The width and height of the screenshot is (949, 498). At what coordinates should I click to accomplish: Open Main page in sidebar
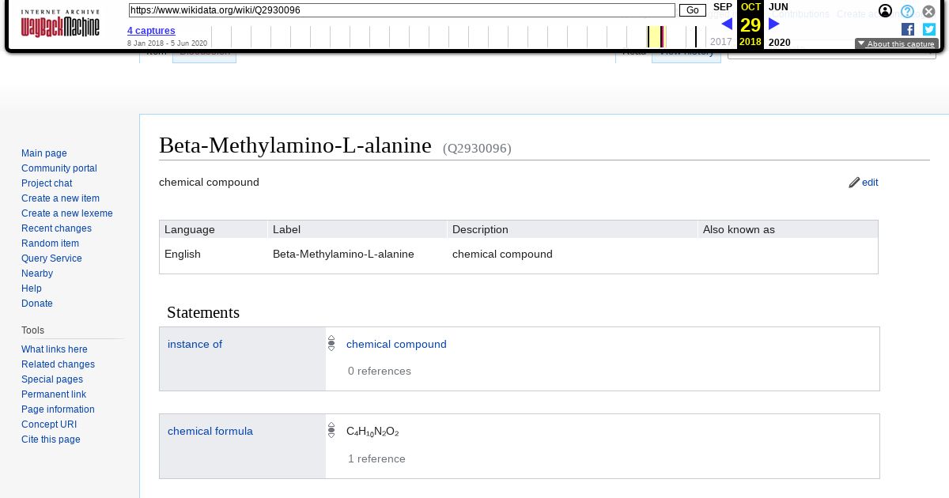(x=44, y=153)
